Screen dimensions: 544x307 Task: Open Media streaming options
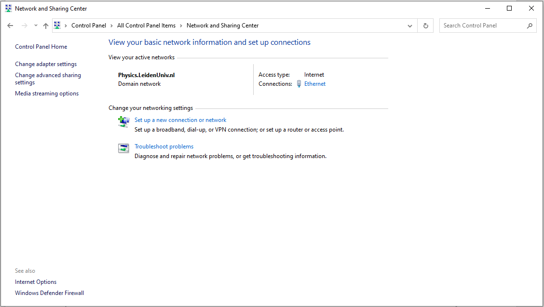[47, 93]
